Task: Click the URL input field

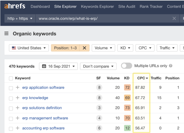Action: click(x=107, y=18)
